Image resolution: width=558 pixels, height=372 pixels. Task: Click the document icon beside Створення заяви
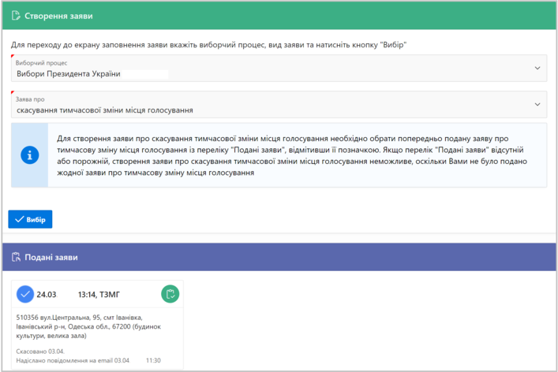pyautogui.click(x=17, y=15)
